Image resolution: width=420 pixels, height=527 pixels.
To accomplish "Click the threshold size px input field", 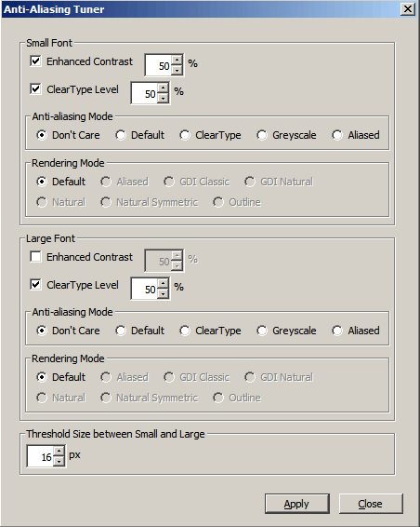I will pyautogui.click(x=40, y=456).
